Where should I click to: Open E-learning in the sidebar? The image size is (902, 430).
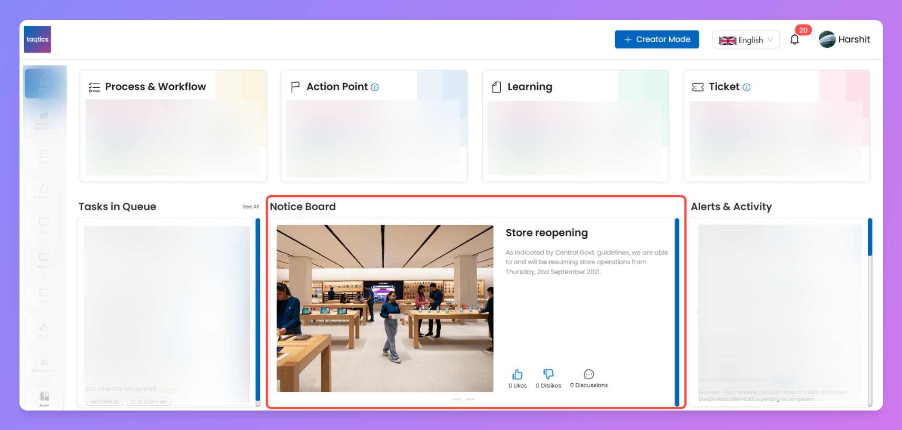click(44, 191)
